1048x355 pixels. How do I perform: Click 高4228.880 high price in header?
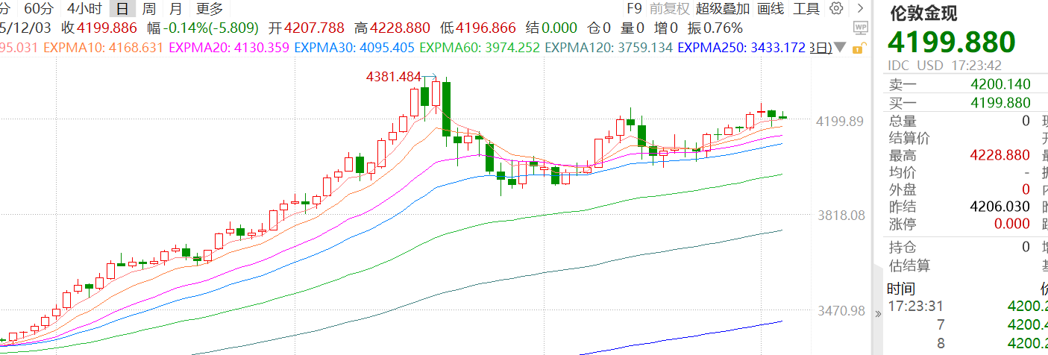point(392,28)
